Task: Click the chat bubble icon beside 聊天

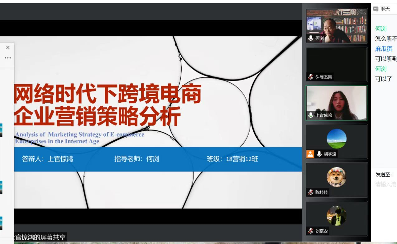Action: 375,9
